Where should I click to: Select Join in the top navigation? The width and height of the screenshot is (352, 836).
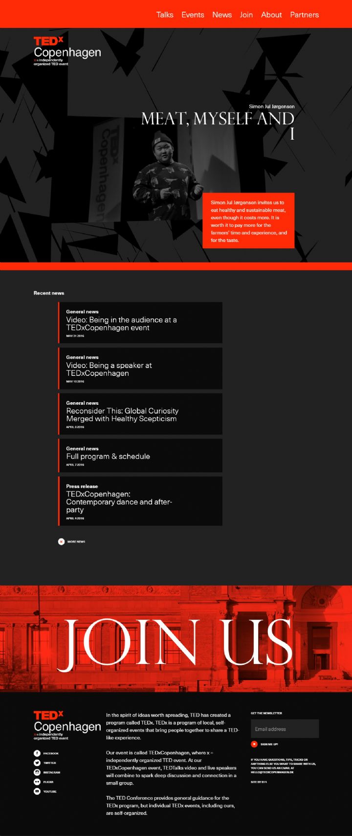tap(246, 15)
